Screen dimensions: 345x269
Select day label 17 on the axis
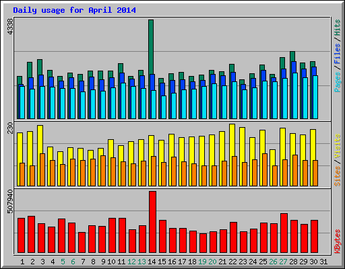pos(182,262)
